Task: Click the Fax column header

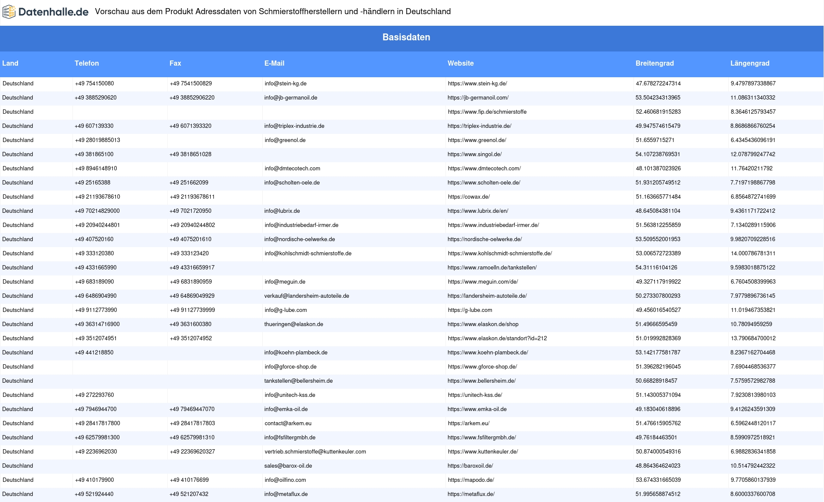Action: coord(175,64)
